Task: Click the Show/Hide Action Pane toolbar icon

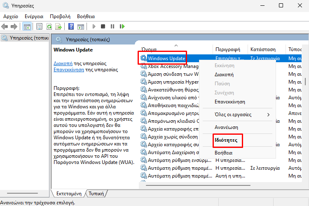Action: pos(81,26)
